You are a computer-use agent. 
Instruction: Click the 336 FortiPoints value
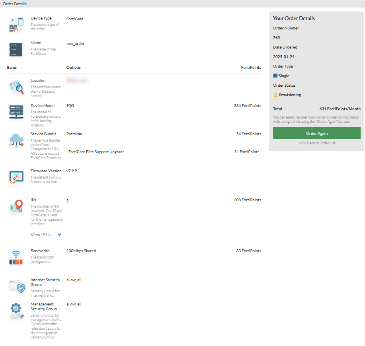coord(248,105)
